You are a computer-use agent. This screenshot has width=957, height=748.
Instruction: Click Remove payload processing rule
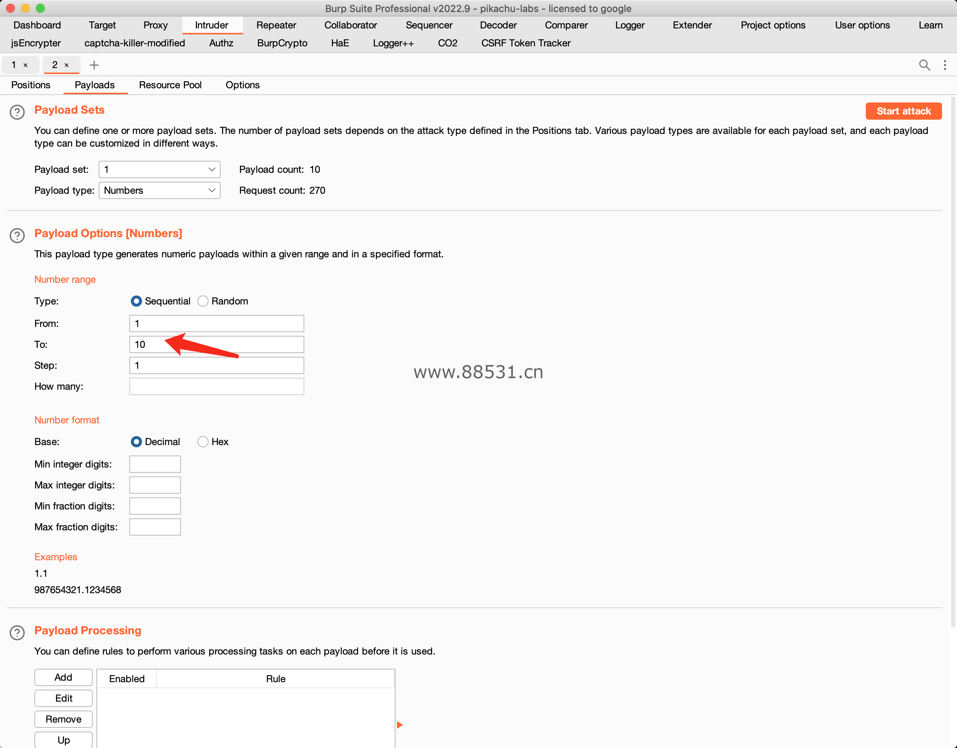[x=64, y=719]
